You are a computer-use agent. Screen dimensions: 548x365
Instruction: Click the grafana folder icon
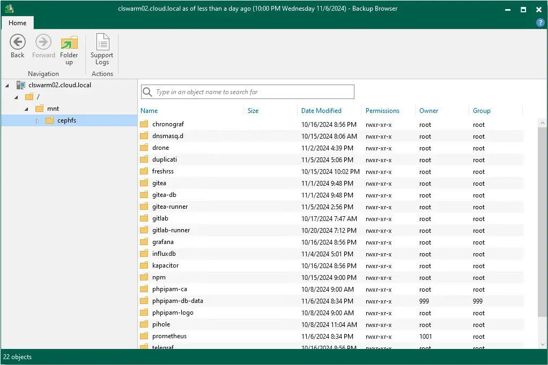pyautogui.click(x=144, y=242)
